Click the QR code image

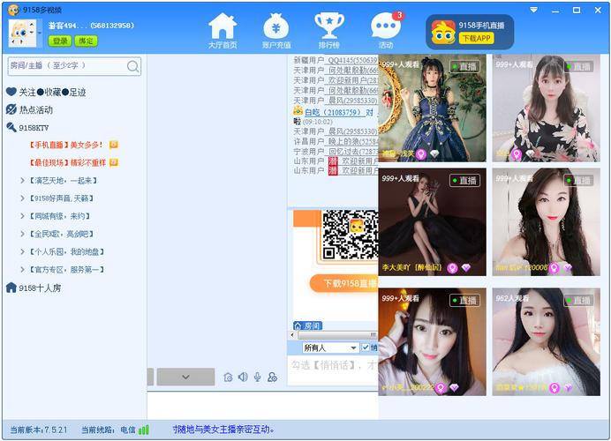click(350, 235)
